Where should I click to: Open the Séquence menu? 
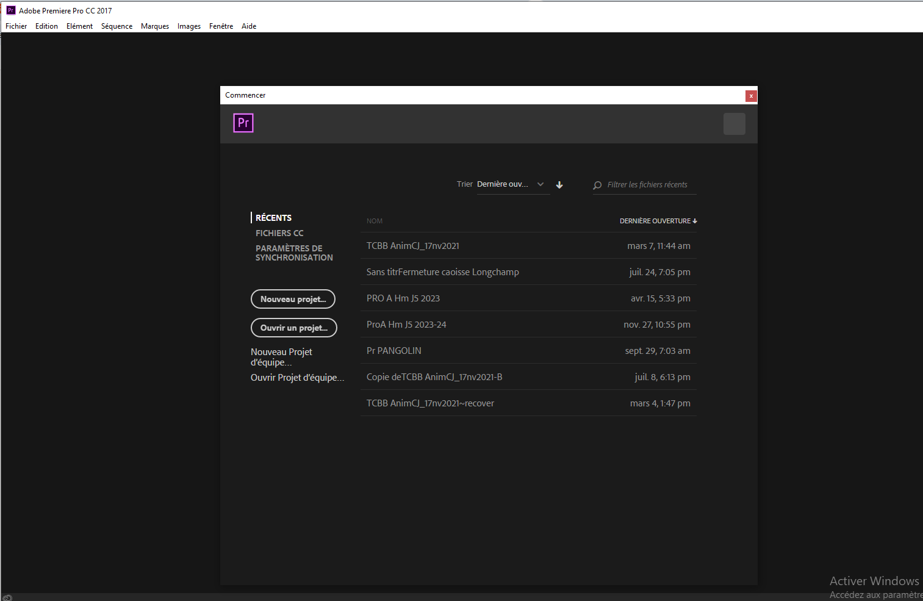click(117, 26)
